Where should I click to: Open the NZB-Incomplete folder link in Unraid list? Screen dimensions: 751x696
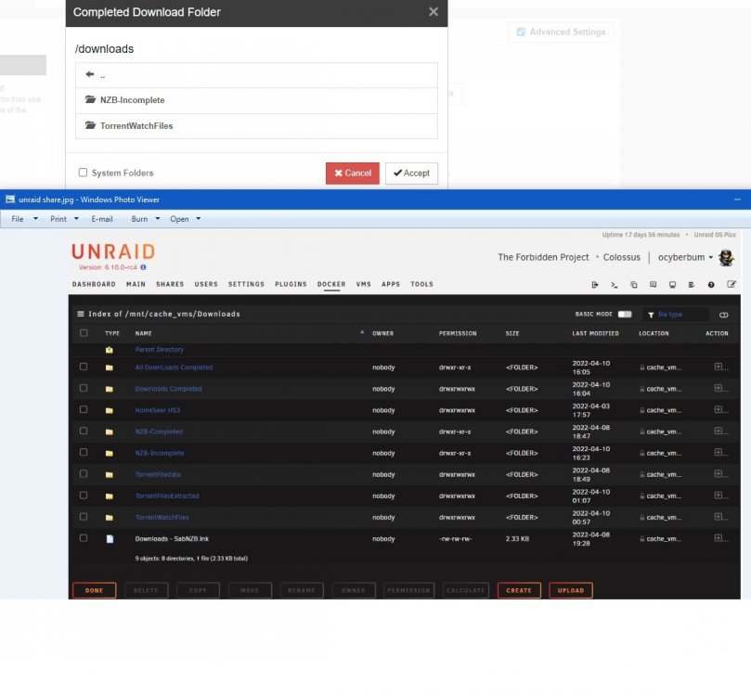(160, 453)
